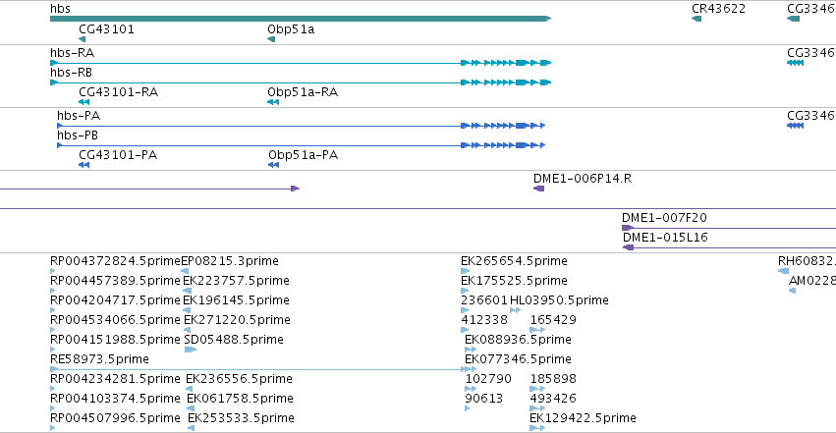Image resolution: width=836 pixels, height=433 pixels.
Task: Click the EK265654.5prime EST arrow
Action: click(x=466, y=271)
